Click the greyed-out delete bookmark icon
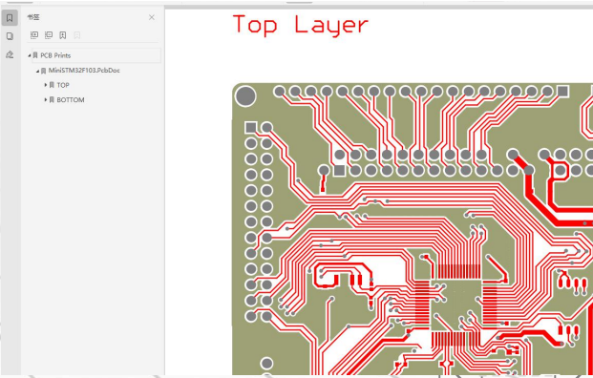 pos(77,35)
